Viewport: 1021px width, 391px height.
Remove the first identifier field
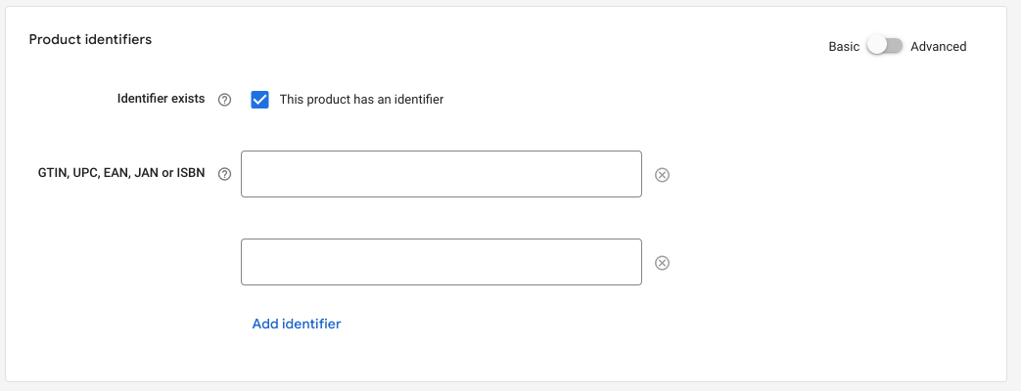[662, 175]
